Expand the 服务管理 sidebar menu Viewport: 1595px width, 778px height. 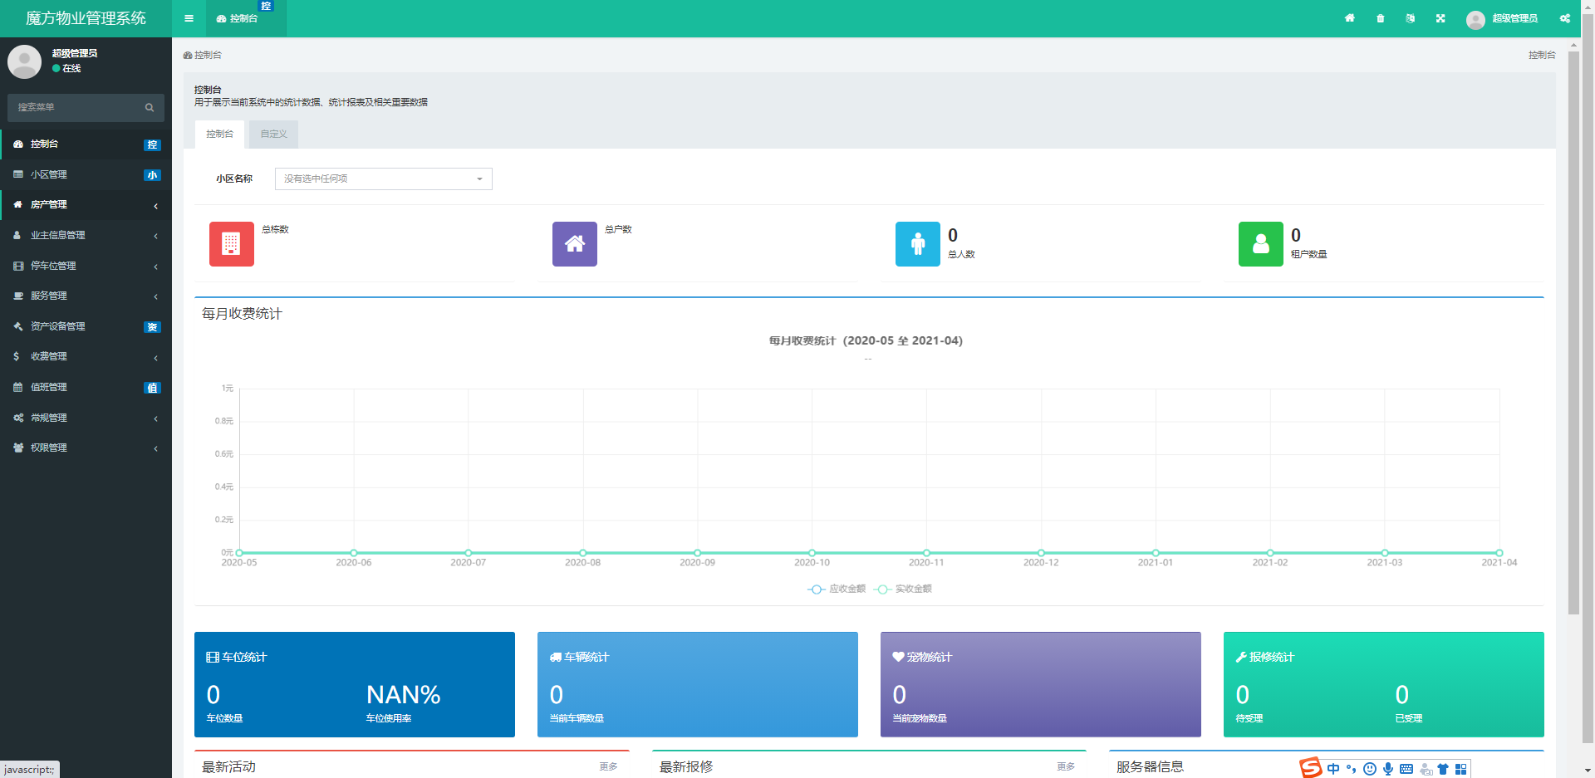[x=86, y=296]
